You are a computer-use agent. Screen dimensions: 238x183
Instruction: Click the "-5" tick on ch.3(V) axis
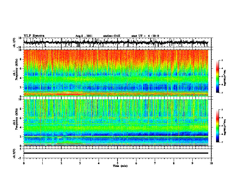[x=20, y=158]
